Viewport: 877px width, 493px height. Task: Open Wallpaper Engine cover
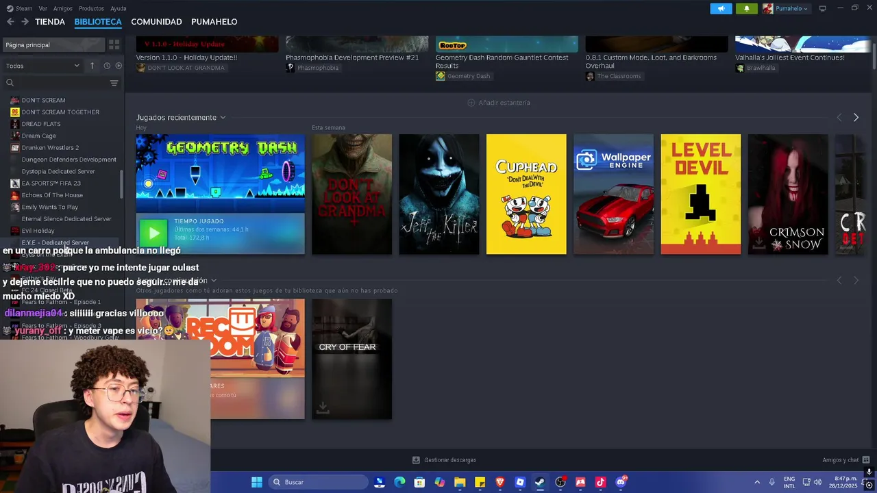point(613,194)
